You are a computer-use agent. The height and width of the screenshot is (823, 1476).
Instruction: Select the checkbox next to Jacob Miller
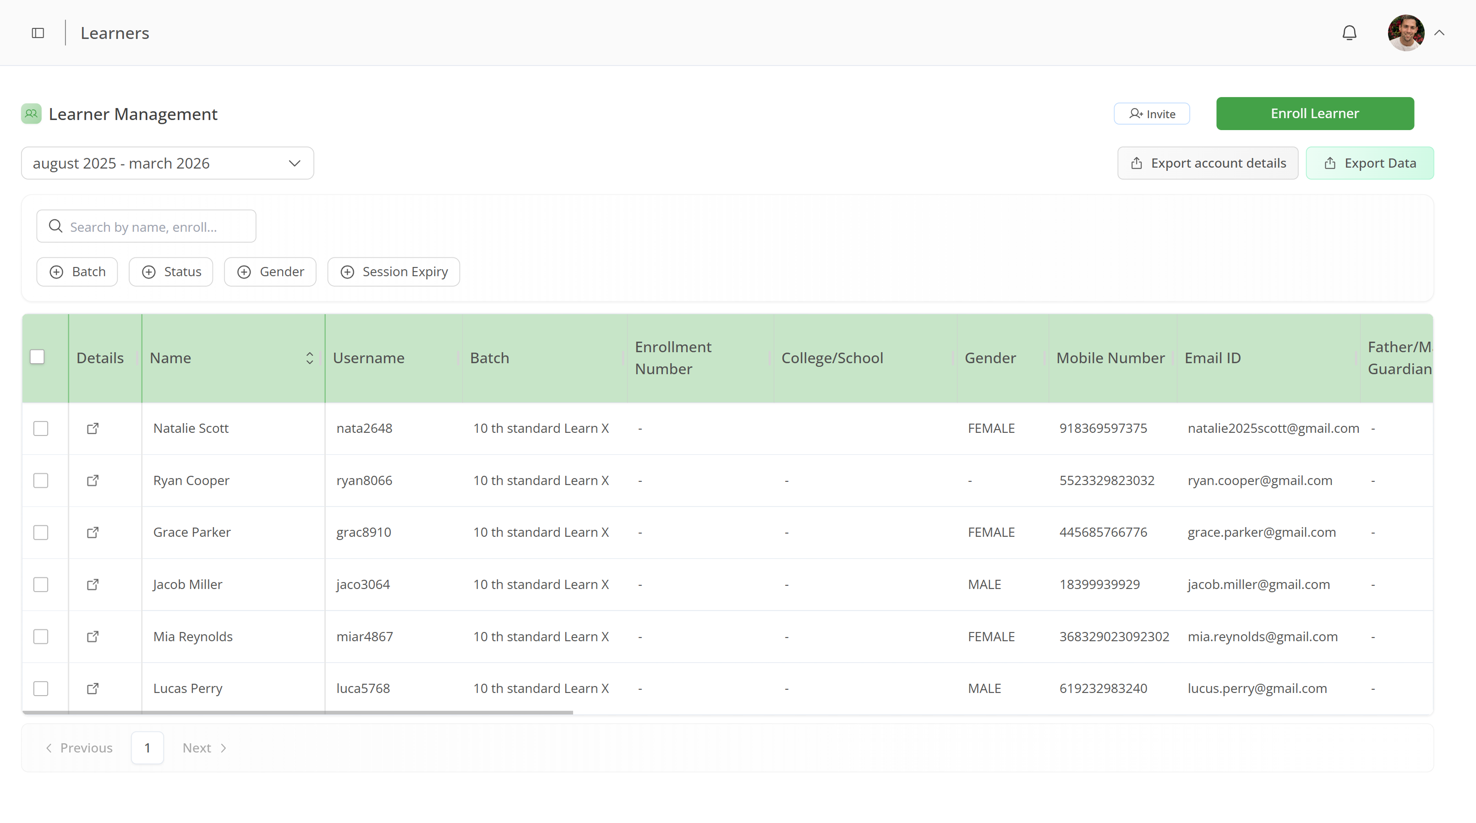(x=41, y=584)
